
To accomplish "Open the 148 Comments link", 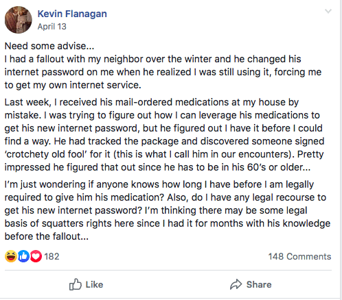I will (299, 256).
